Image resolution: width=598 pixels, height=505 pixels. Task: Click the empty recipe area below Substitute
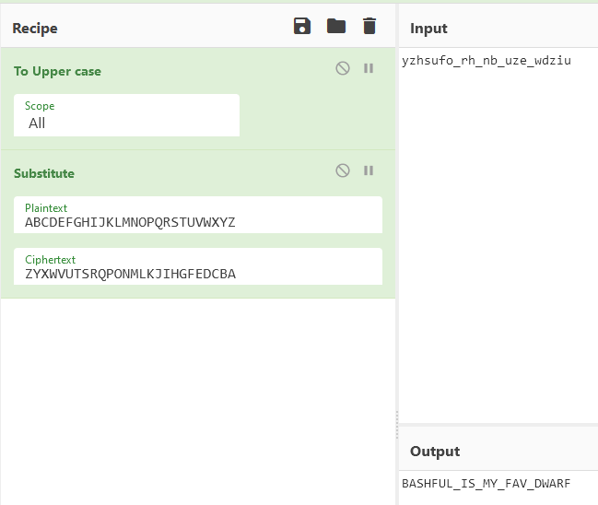pyautogui.click(x=198, y=401)
